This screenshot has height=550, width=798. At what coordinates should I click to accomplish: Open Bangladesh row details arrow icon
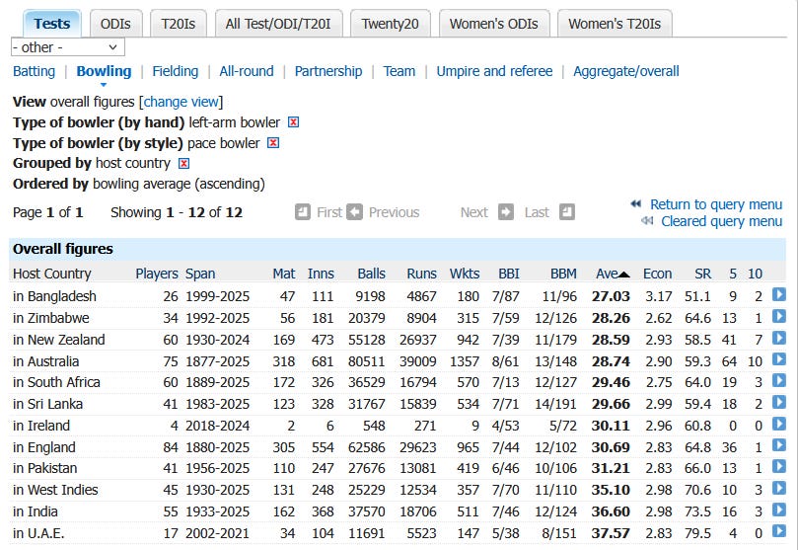(778, 294)
